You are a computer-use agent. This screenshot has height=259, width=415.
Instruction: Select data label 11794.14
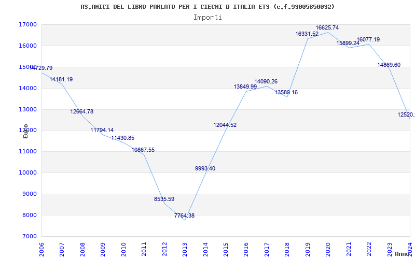pyautogui.click(x=102, y=130)
